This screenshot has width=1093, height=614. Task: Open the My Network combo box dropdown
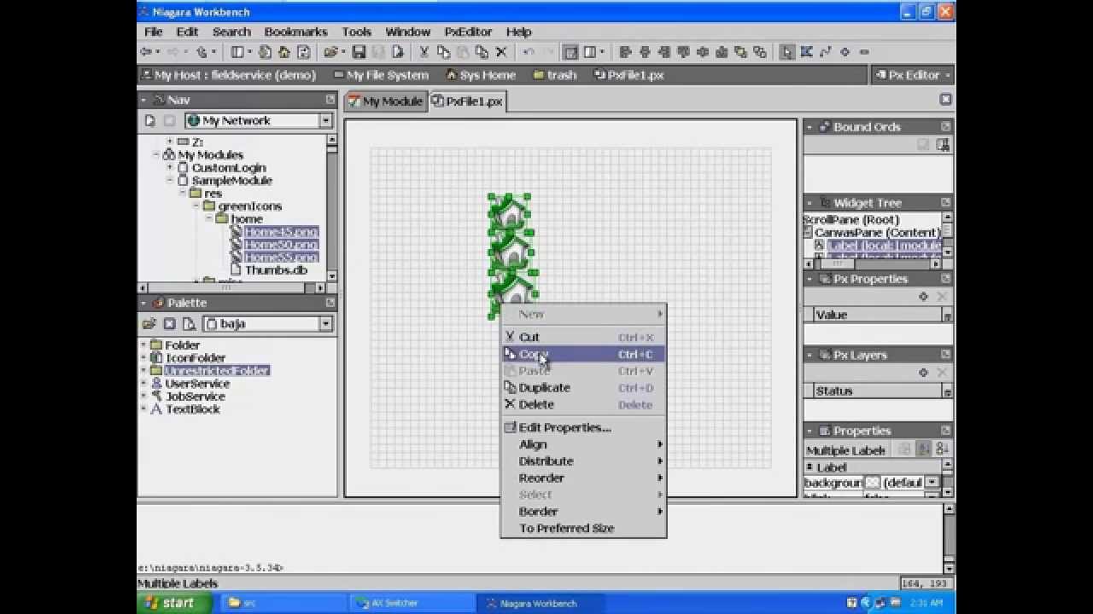326,121
